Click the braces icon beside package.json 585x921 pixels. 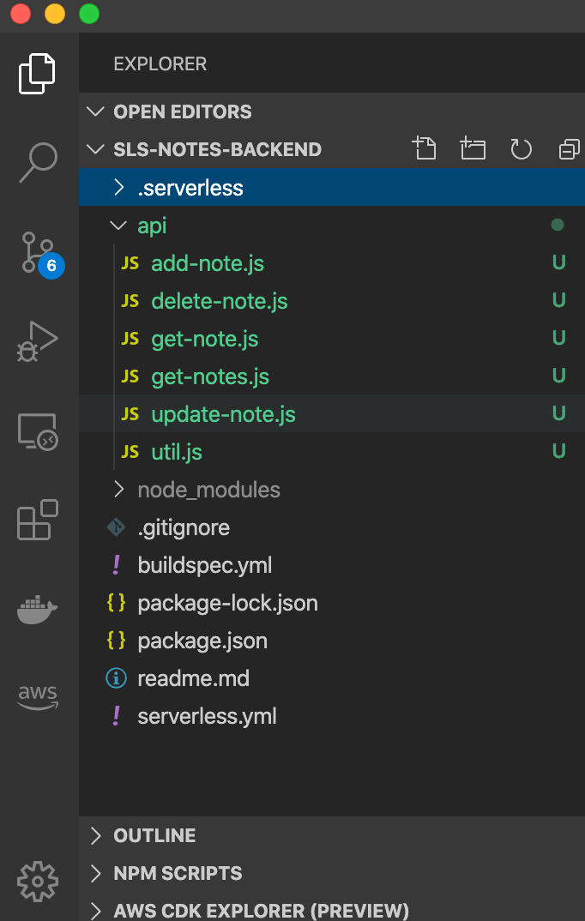tap(117, 641)
